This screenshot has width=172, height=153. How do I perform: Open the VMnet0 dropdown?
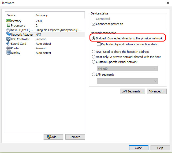pos(127,69)
